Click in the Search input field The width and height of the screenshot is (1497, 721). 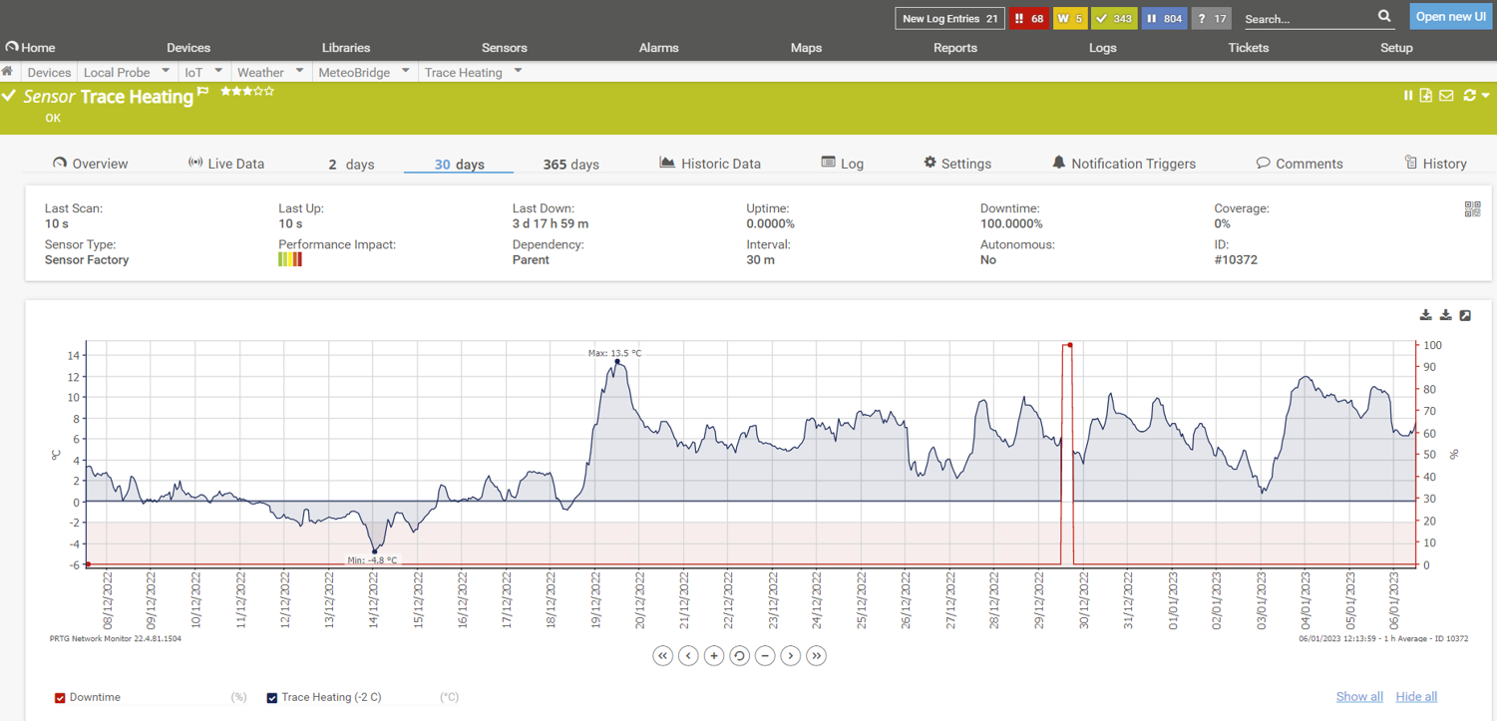tap(1307, 19)
